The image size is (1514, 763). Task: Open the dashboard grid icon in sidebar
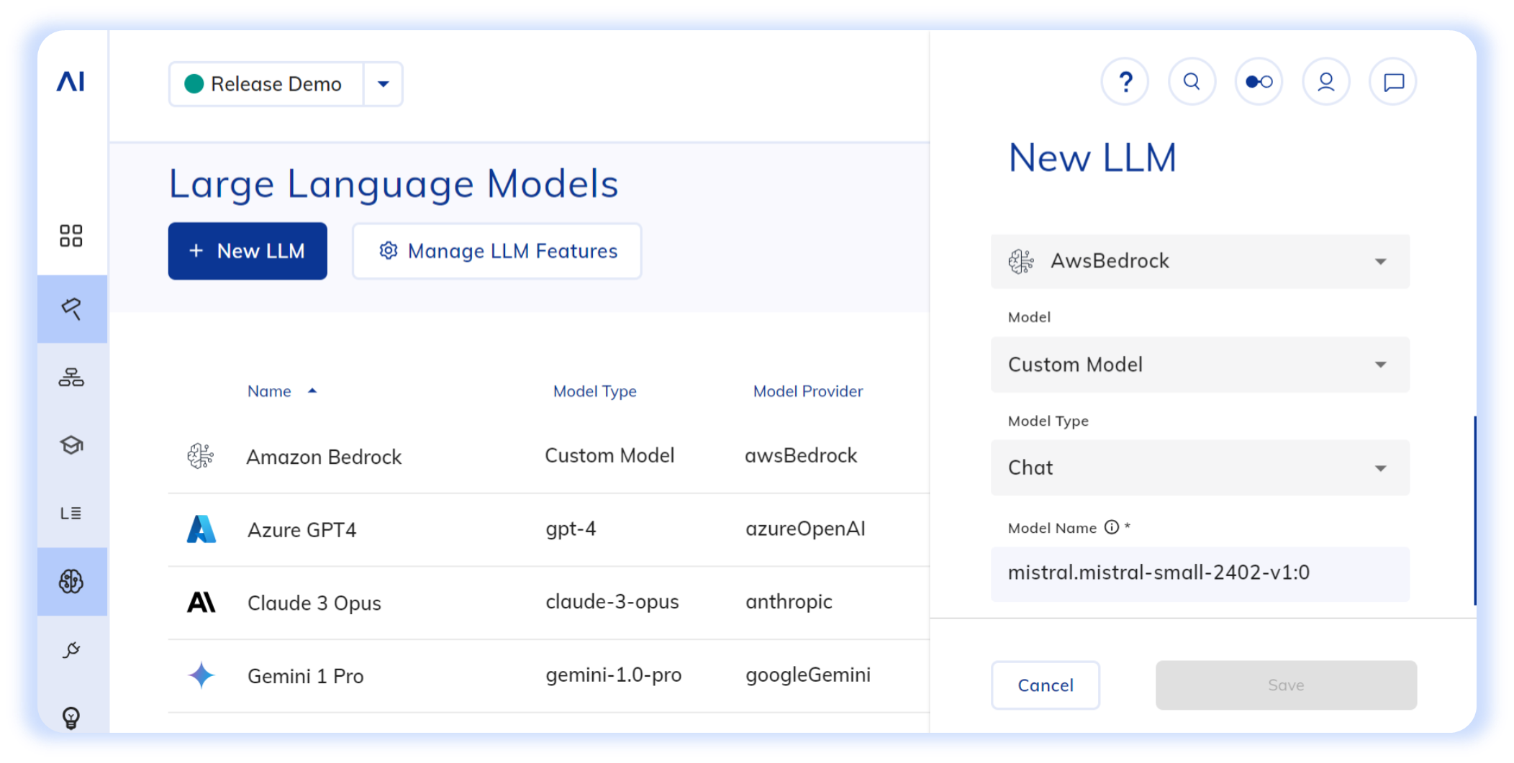pyautogui.click(x=71, y=236)
